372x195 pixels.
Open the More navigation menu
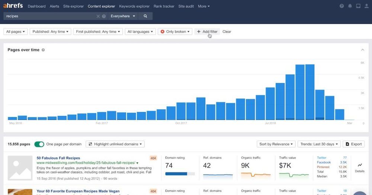(x=204, y=6)
